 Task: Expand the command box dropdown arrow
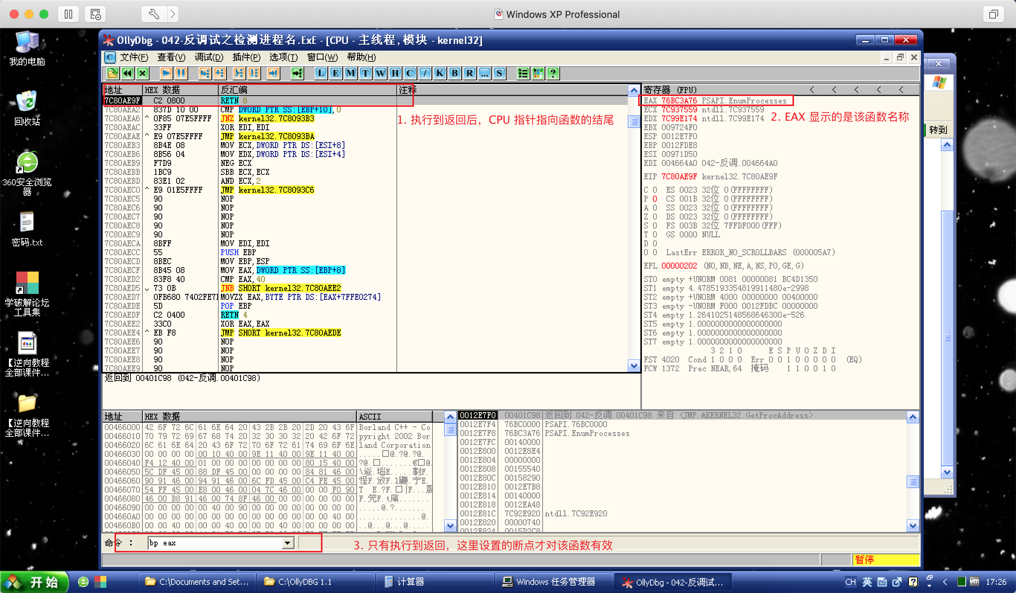point(287,543)
